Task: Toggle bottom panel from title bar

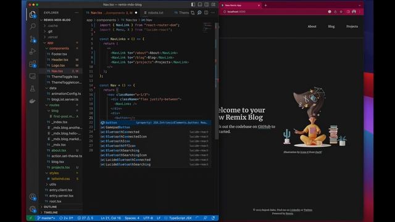Action: click(x=200, y=4)
